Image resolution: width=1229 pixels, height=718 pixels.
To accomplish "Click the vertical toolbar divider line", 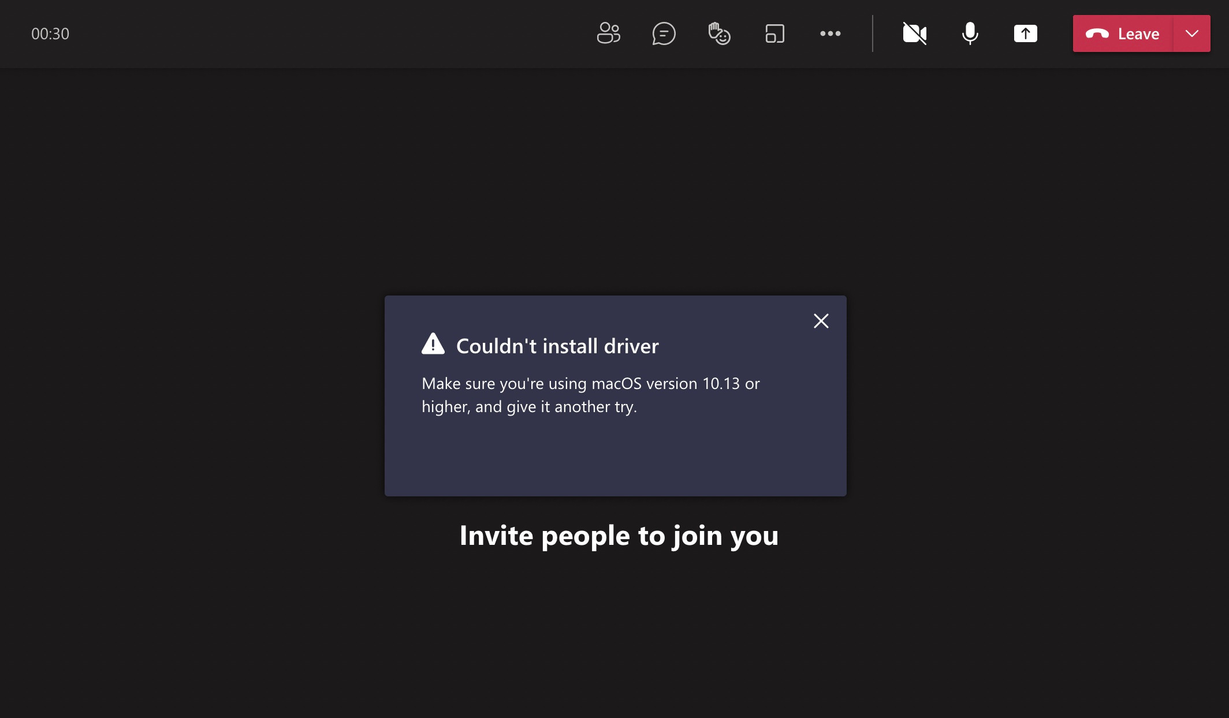I will pyautogui.click(x=872, y=33).
